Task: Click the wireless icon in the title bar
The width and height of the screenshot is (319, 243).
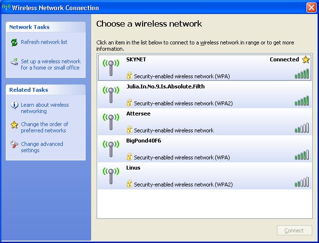Action: click(6, 7)
